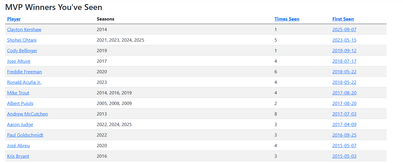Select Cody Bellinger's season 2019
Screen dimensions: 403x163
(x=102, y=51)
